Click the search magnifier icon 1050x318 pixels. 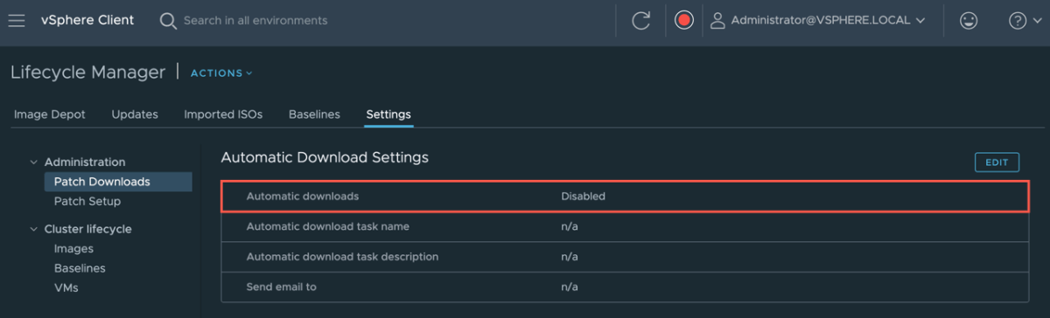coord(168,21)
